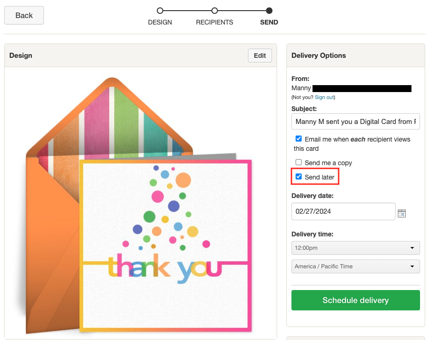The width and height of the screenshot is (433, 340).
Task: Click the Sign out link
Action: click(x=324, y=98)
